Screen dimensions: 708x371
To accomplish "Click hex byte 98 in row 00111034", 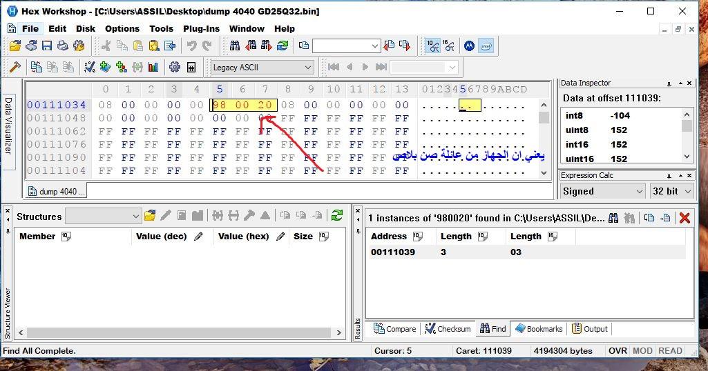I will coord(220,105).
